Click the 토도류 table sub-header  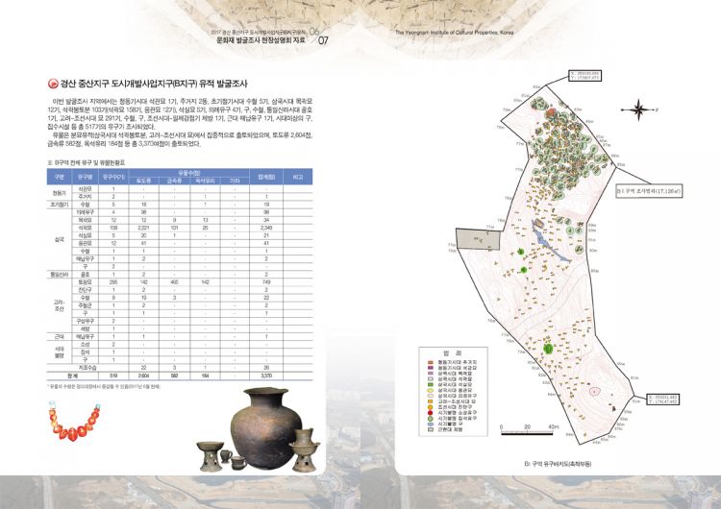click(144, 181)
